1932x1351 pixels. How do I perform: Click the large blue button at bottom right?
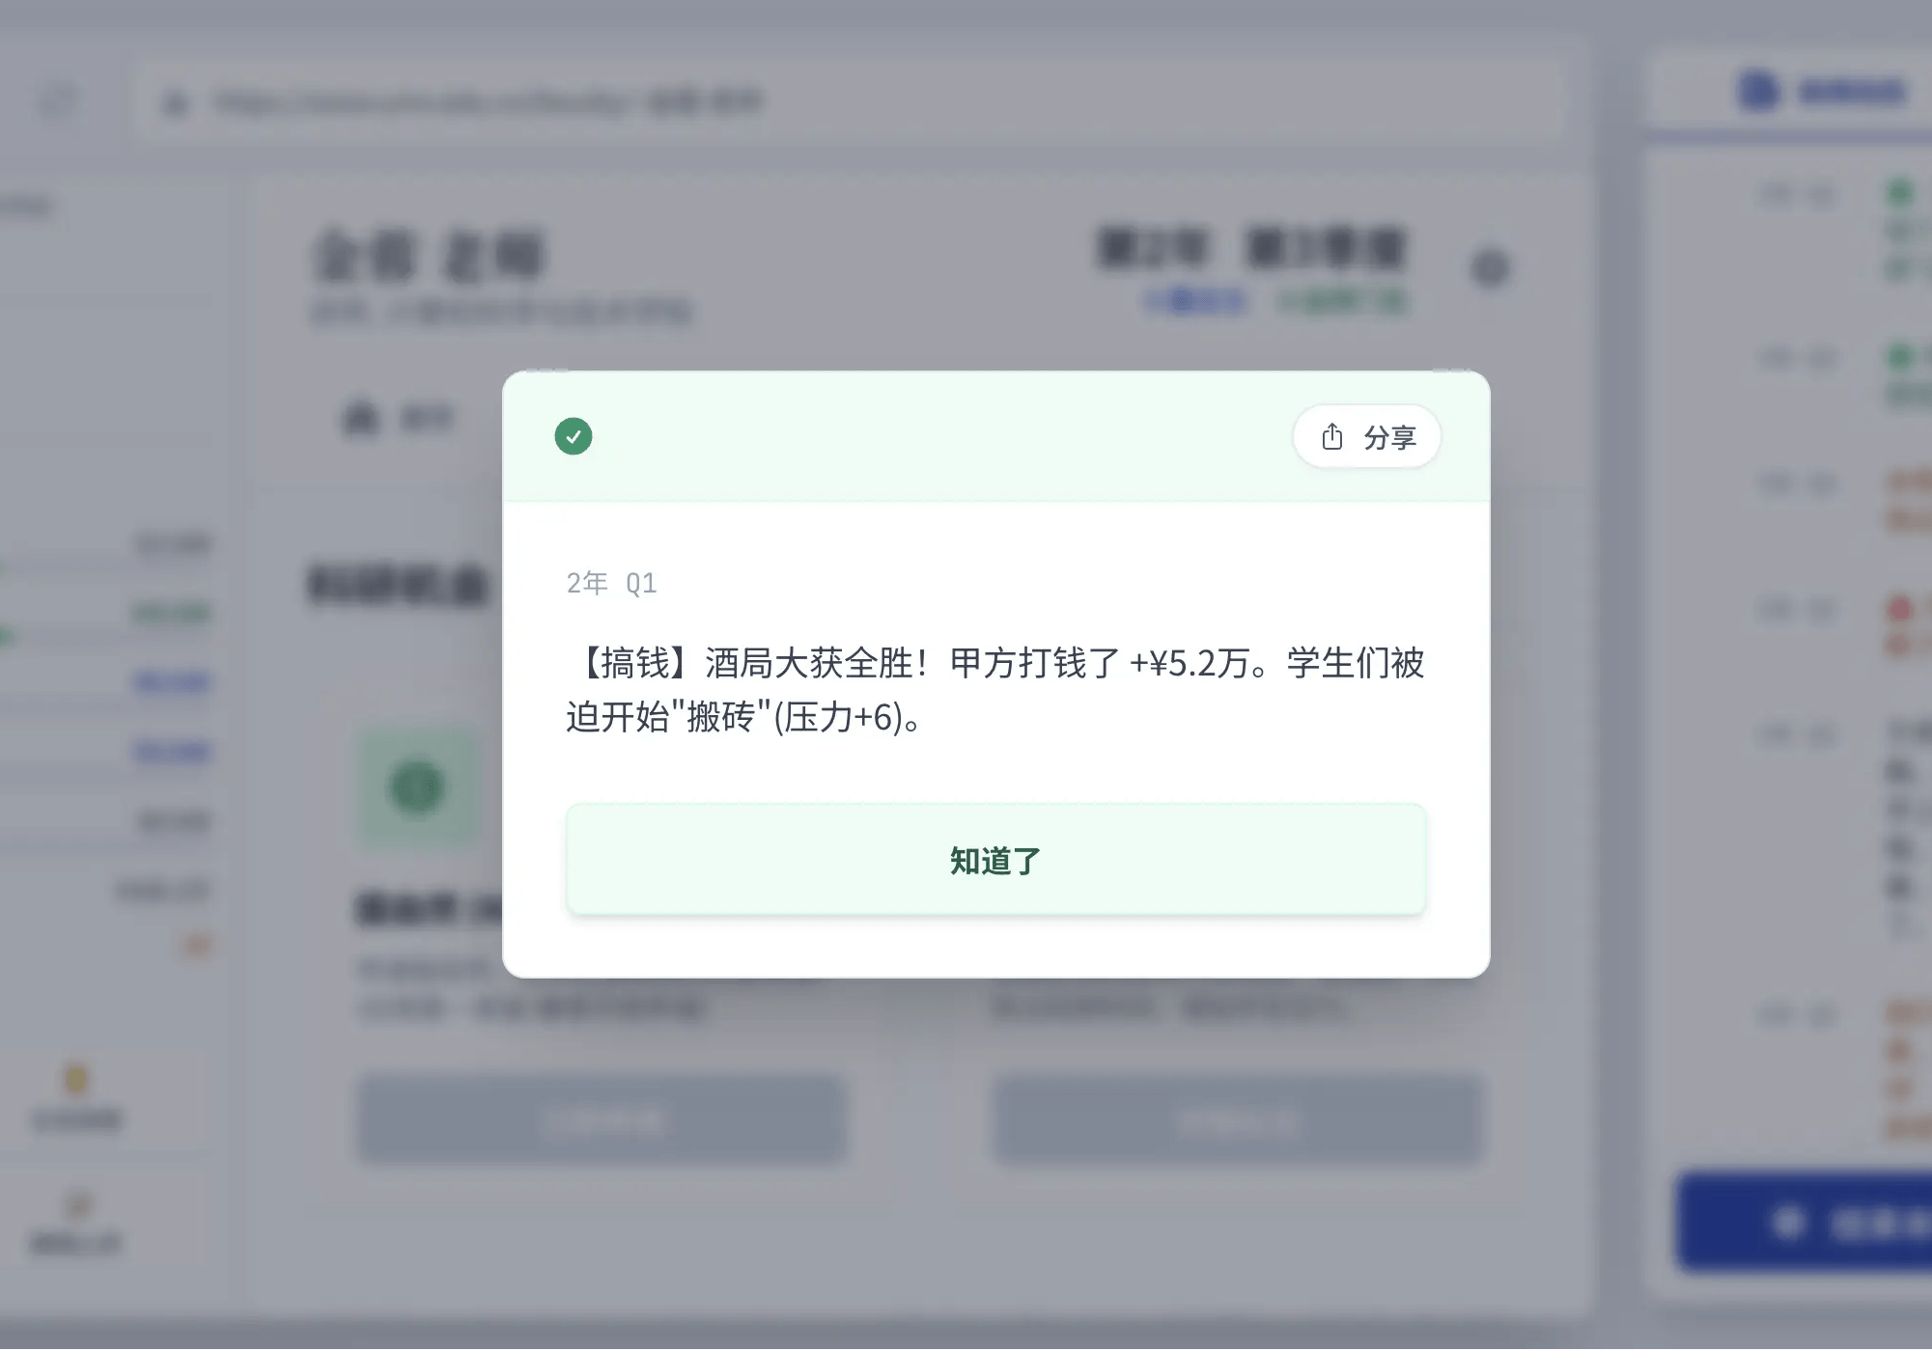coord(1806,1223)
